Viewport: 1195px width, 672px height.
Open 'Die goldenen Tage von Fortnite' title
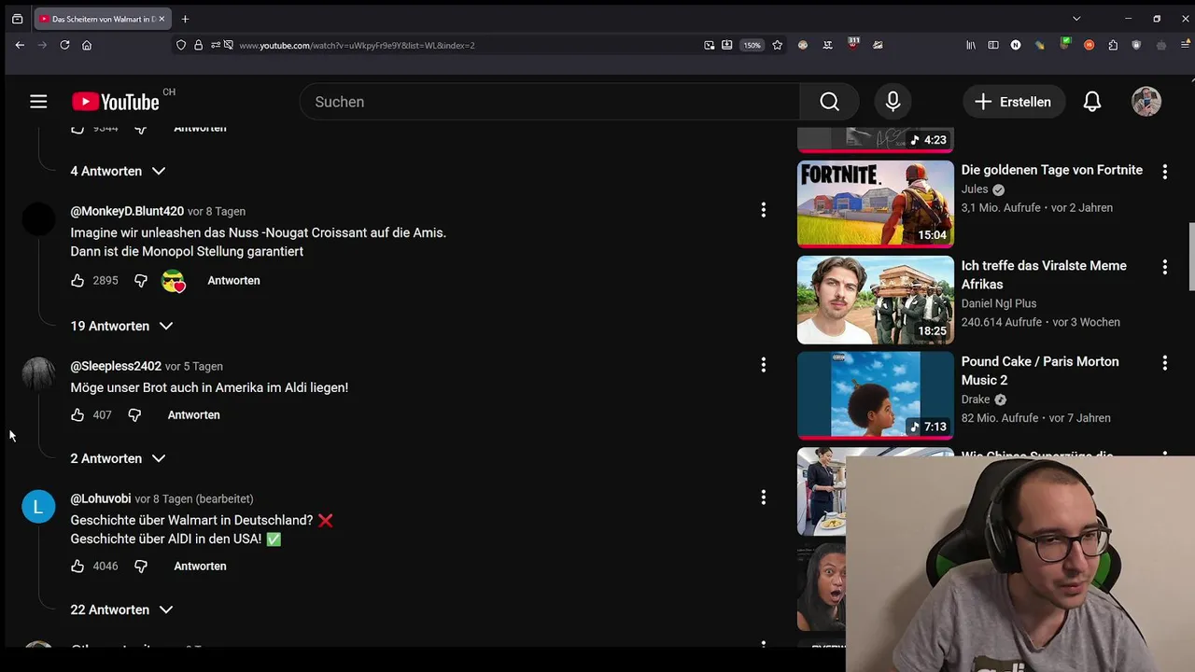1052,170
